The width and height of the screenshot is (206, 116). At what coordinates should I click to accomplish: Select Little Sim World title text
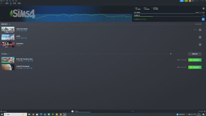tap(22, 29)
